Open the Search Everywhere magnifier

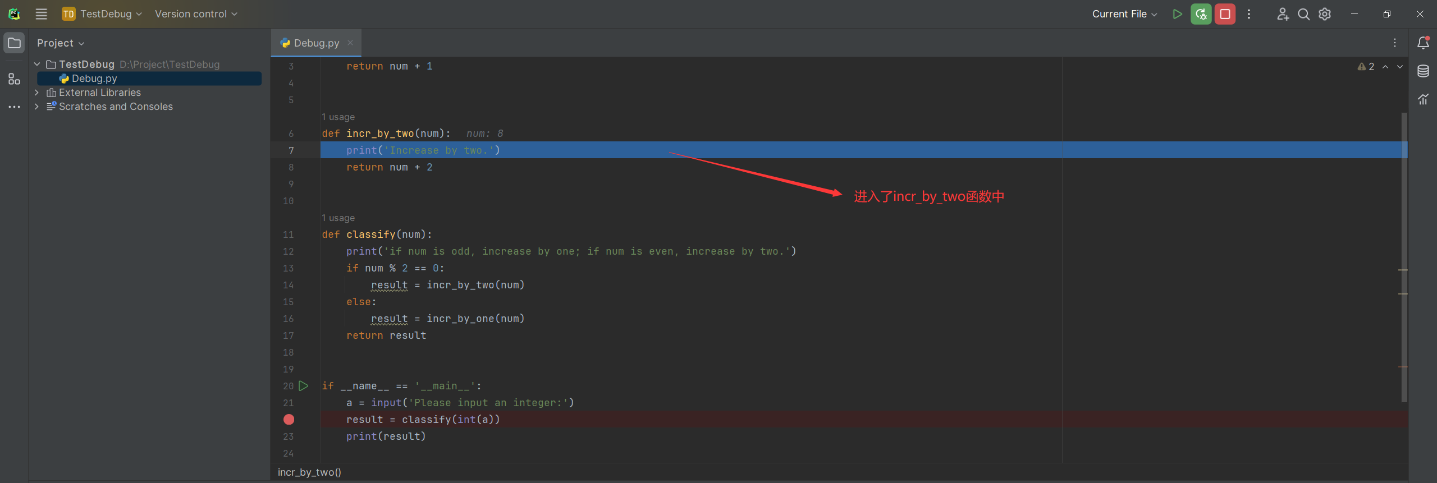[1303, 14]
